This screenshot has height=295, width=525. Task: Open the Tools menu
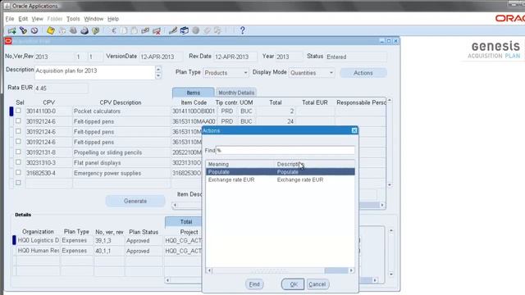click(x=73, y=19)
